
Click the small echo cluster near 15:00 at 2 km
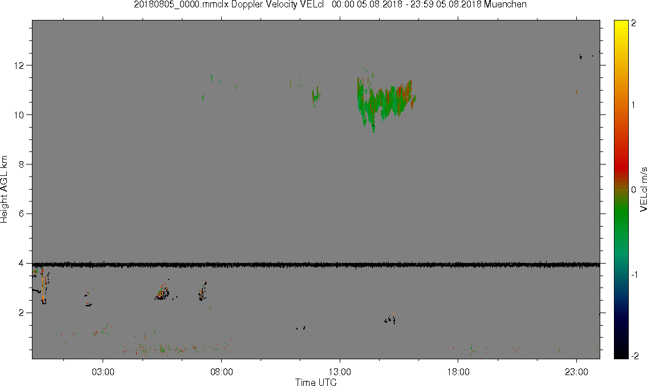tap(390, 319)
